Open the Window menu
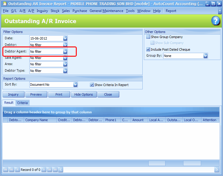Image resolution: width=223 pixels, height=176 pixels. tap(144, 11)
